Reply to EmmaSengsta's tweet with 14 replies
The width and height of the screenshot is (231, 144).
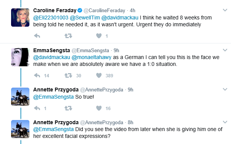(x=37, y=75)
